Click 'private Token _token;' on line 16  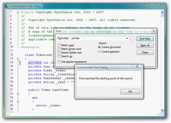(x=47, y=71)
